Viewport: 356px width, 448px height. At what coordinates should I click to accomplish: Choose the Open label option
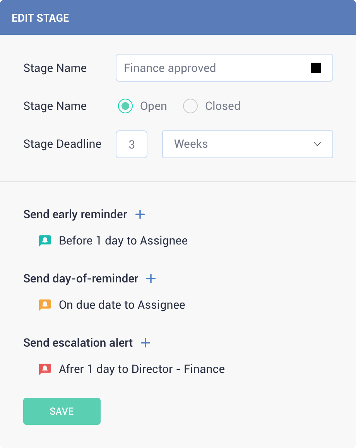coord(154,106)
